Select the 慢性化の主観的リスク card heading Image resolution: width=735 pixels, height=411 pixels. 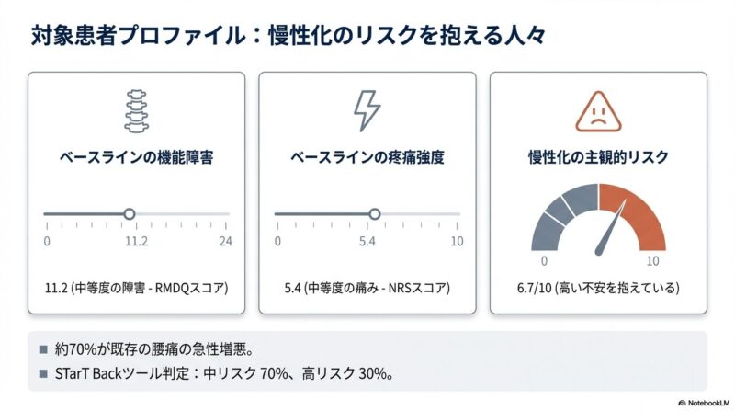click(598, 157)
